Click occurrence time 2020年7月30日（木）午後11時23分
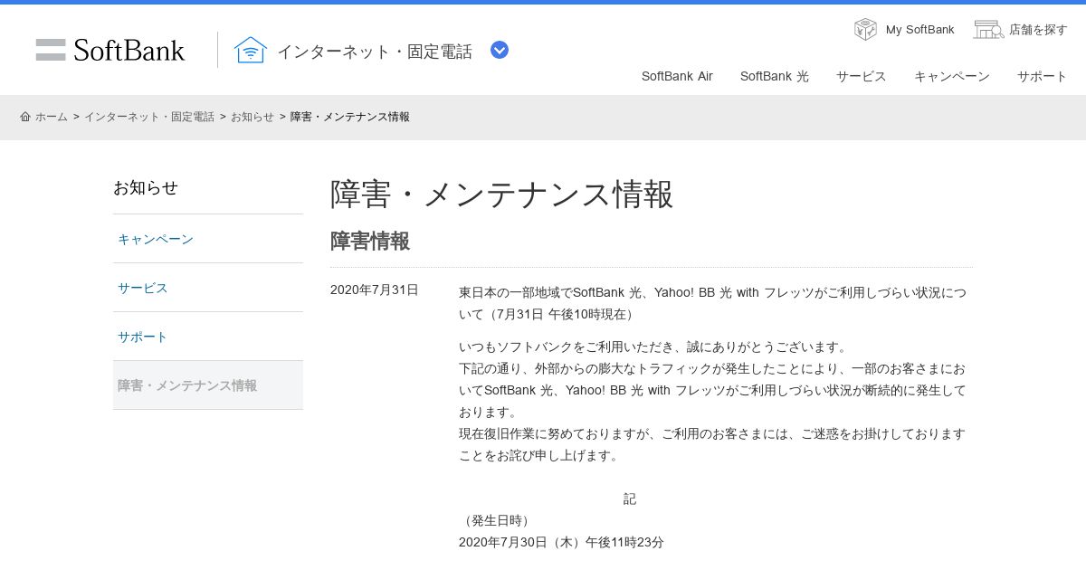 (561, 542)
